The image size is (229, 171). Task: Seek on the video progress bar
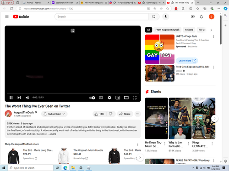click(x=73, y=93)
